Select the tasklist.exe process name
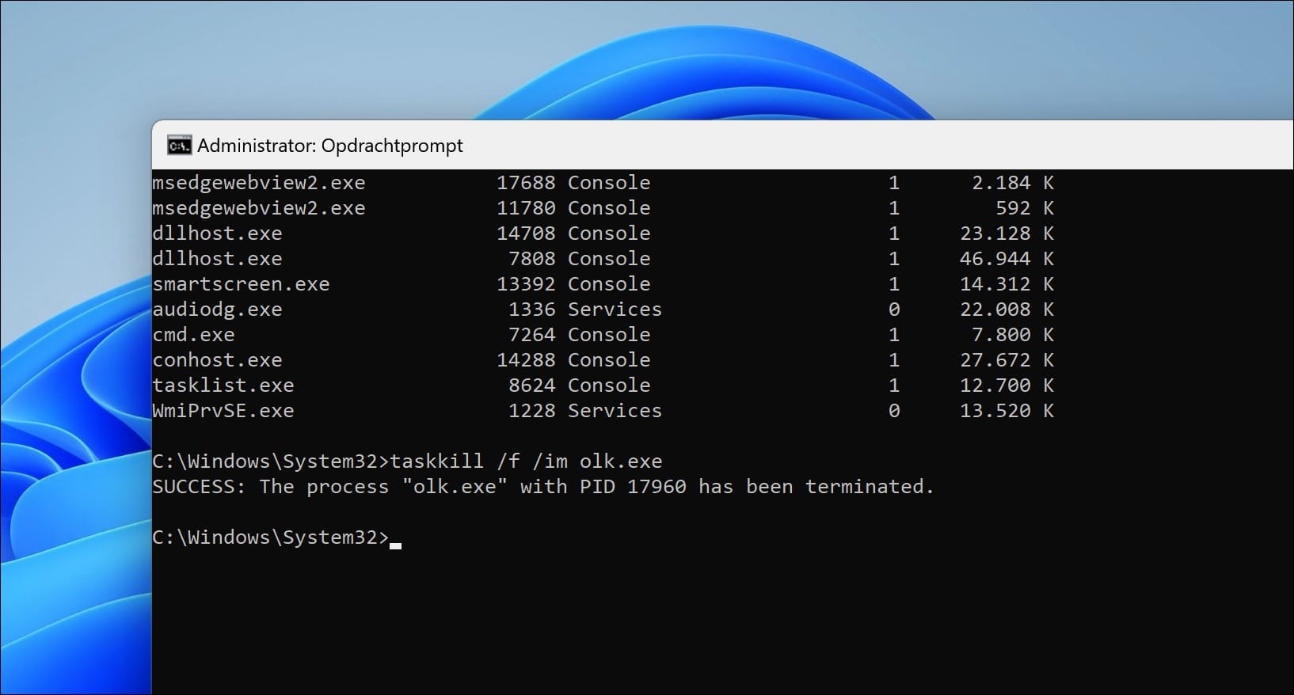Image resolution: width=1294 pixels, height=695 pixels. pyautogui.click(x=223, y=385)
